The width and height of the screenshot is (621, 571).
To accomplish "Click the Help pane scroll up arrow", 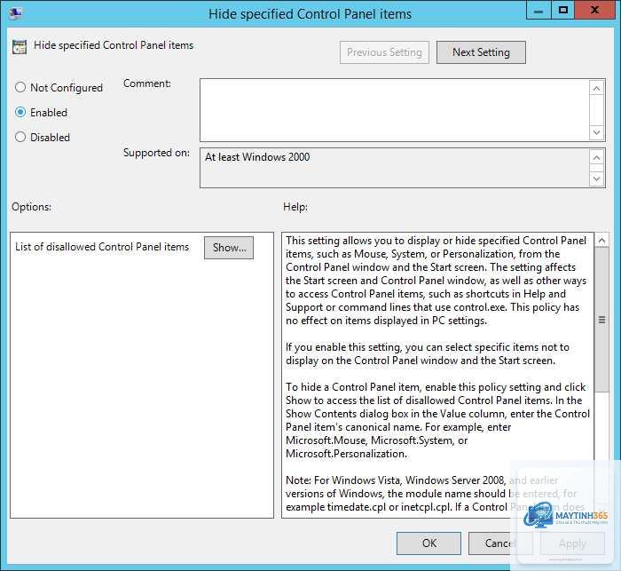I will [601, 241].
